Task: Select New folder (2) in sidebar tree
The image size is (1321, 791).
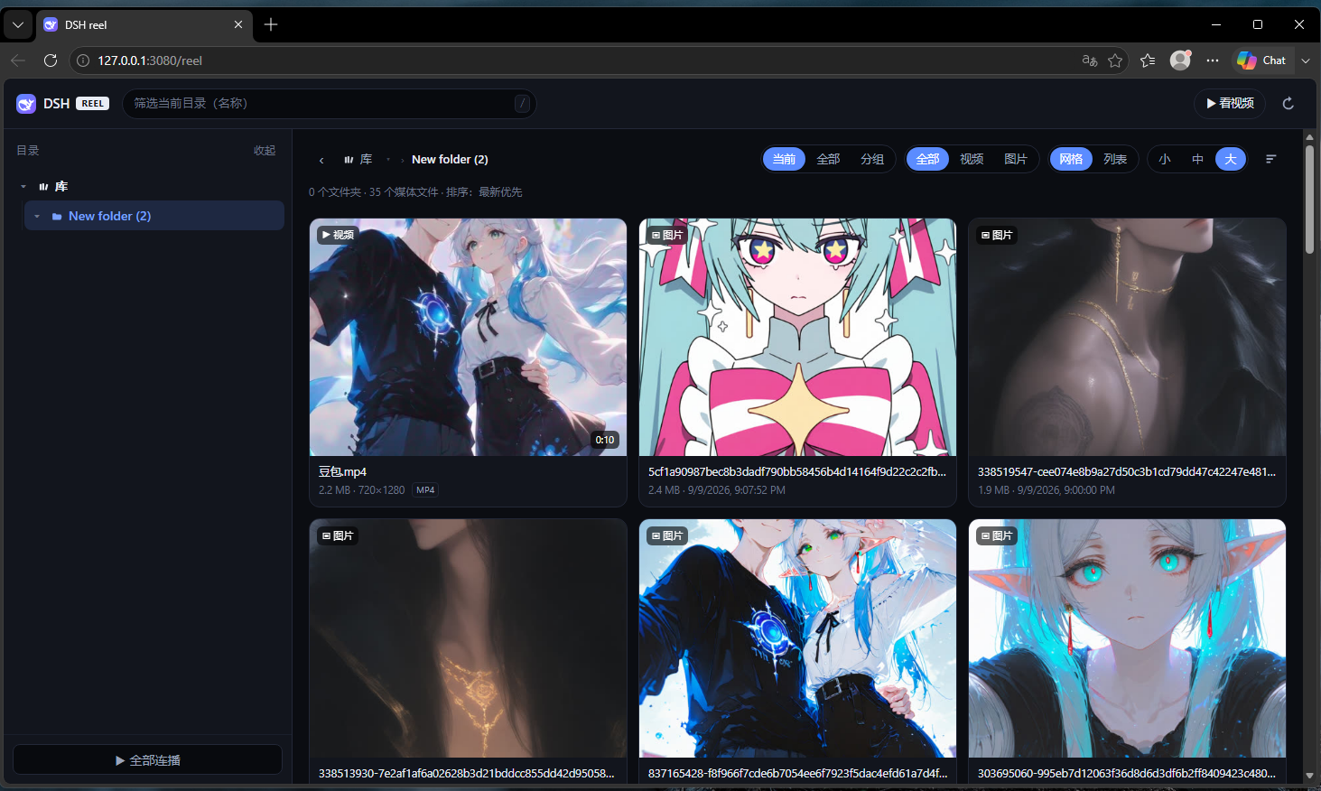Action: (x=154, y=216)
